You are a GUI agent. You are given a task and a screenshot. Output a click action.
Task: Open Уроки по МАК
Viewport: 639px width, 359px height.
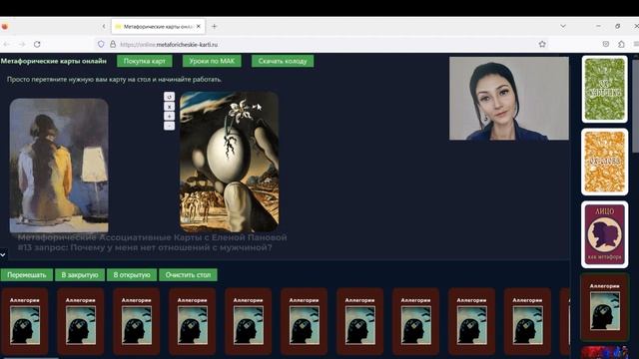coord(212,61)
